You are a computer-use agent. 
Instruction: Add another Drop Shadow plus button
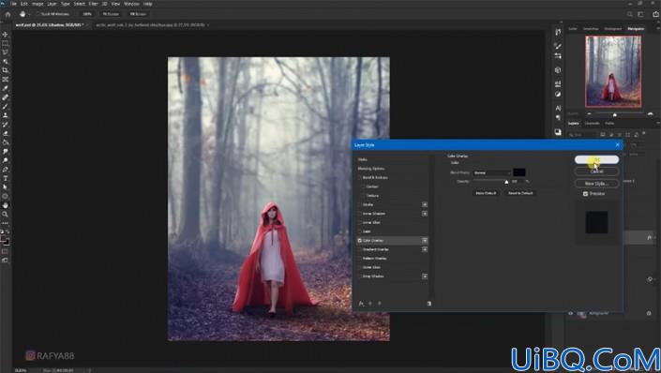(425, 276)
